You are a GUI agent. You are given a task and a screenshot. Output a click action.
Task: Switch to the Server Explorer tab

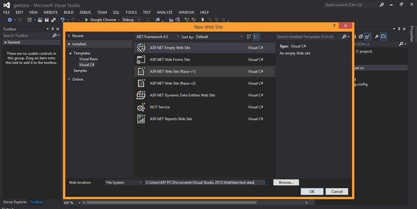[x=15, y=202]
